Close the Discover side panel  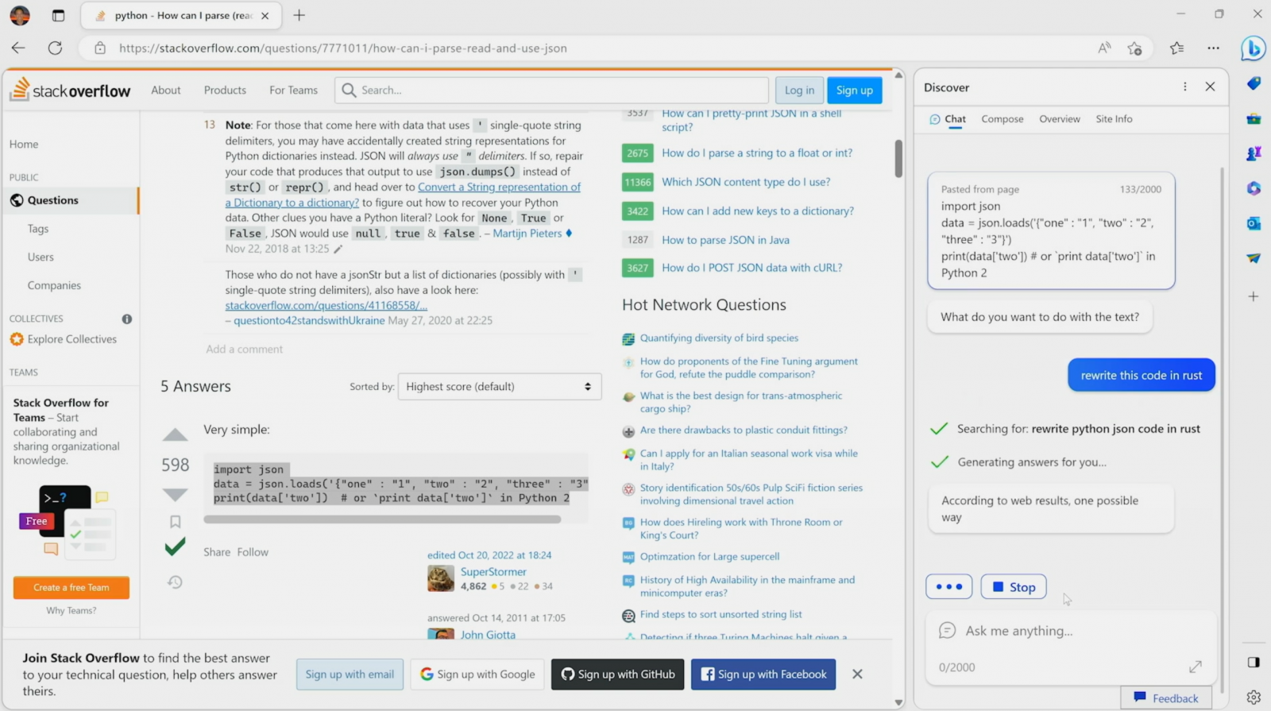pyautogui.click(x=1210, y=87)
